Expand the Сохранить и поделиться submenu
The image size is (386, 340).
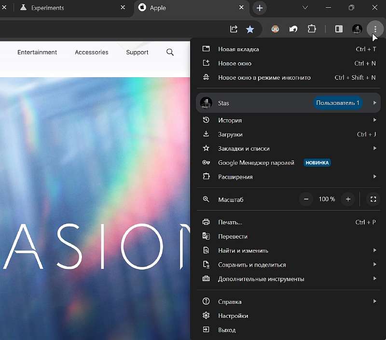click(x=375, y=265)
